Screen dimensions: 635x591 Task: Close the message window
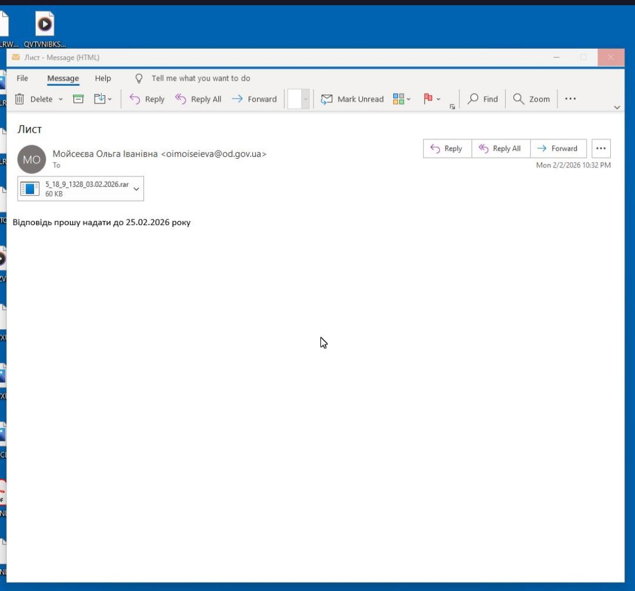pyautogui.click(x=611, y=58)
